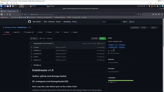
Task: Open the Projects tab
Action: click(x=48, y=32)
